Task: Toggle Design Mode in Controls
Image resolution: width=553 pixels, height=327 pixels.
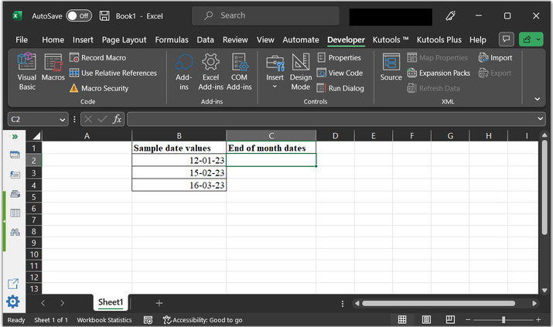Action: [x=301, y=72]
